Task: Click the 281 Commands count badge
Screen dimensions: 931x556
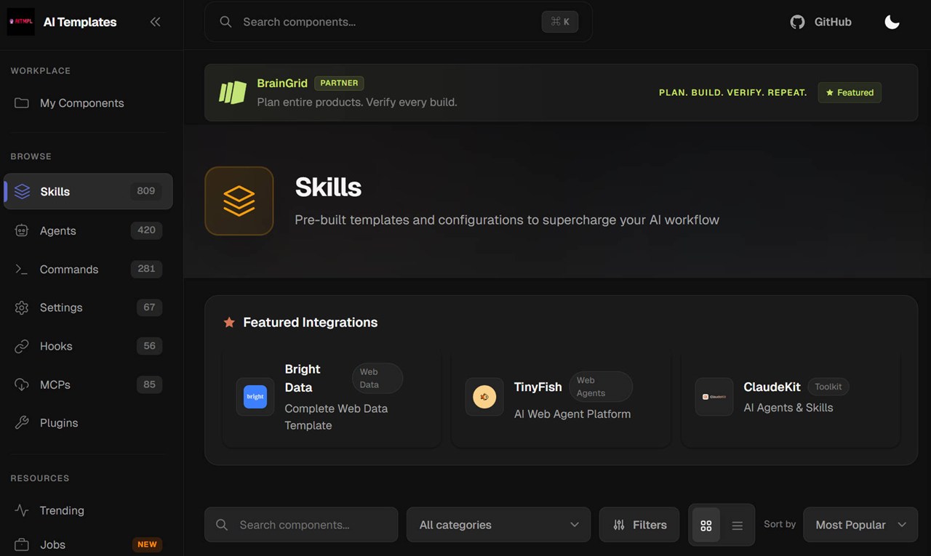Action: tap(146, 269)
